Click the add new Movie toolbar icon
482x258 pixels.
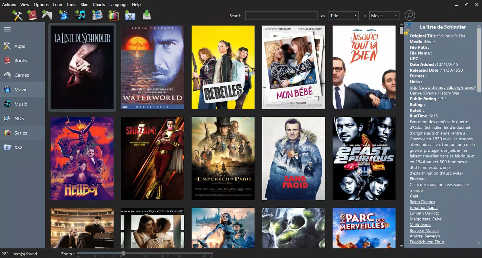pos(64,15)
